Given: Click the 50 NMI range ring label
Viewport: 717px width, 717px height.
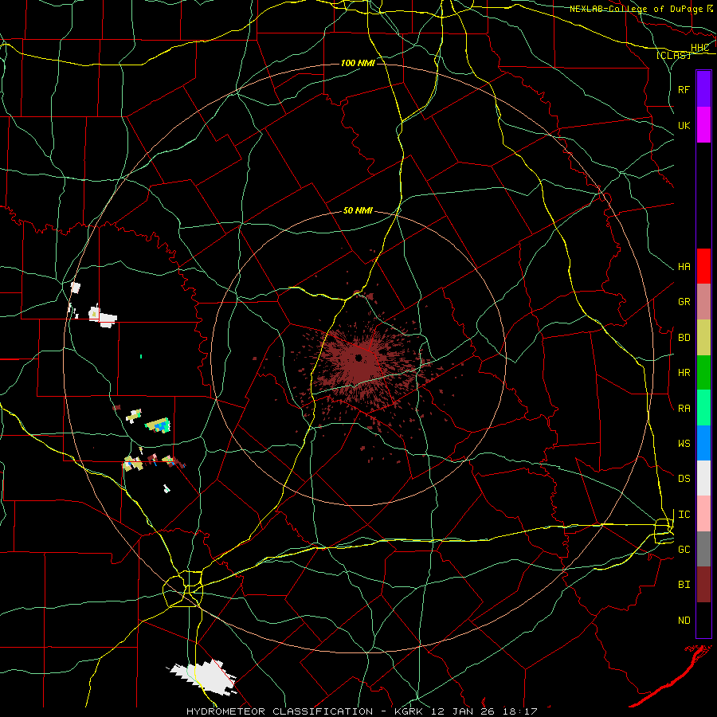Looking at the screenshot, I should pos(358,210).
